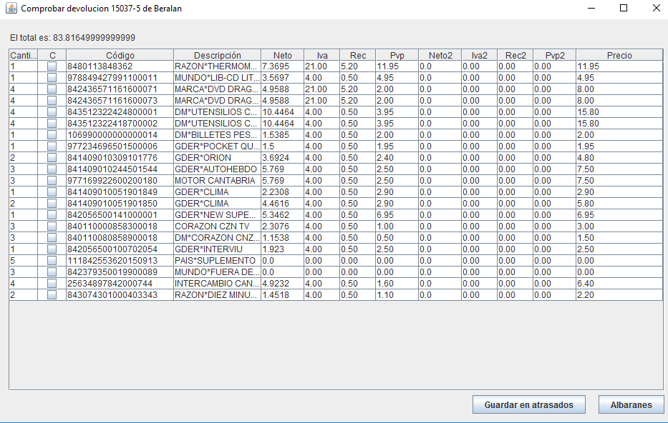Select the Iva column header
Viewport: 668px width, 423px height.
tap(321, 55)
